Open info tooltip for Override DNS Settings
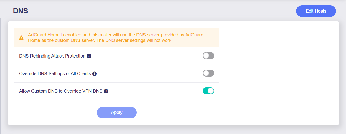This screenshot has height=134, width=346. [94, 74]
